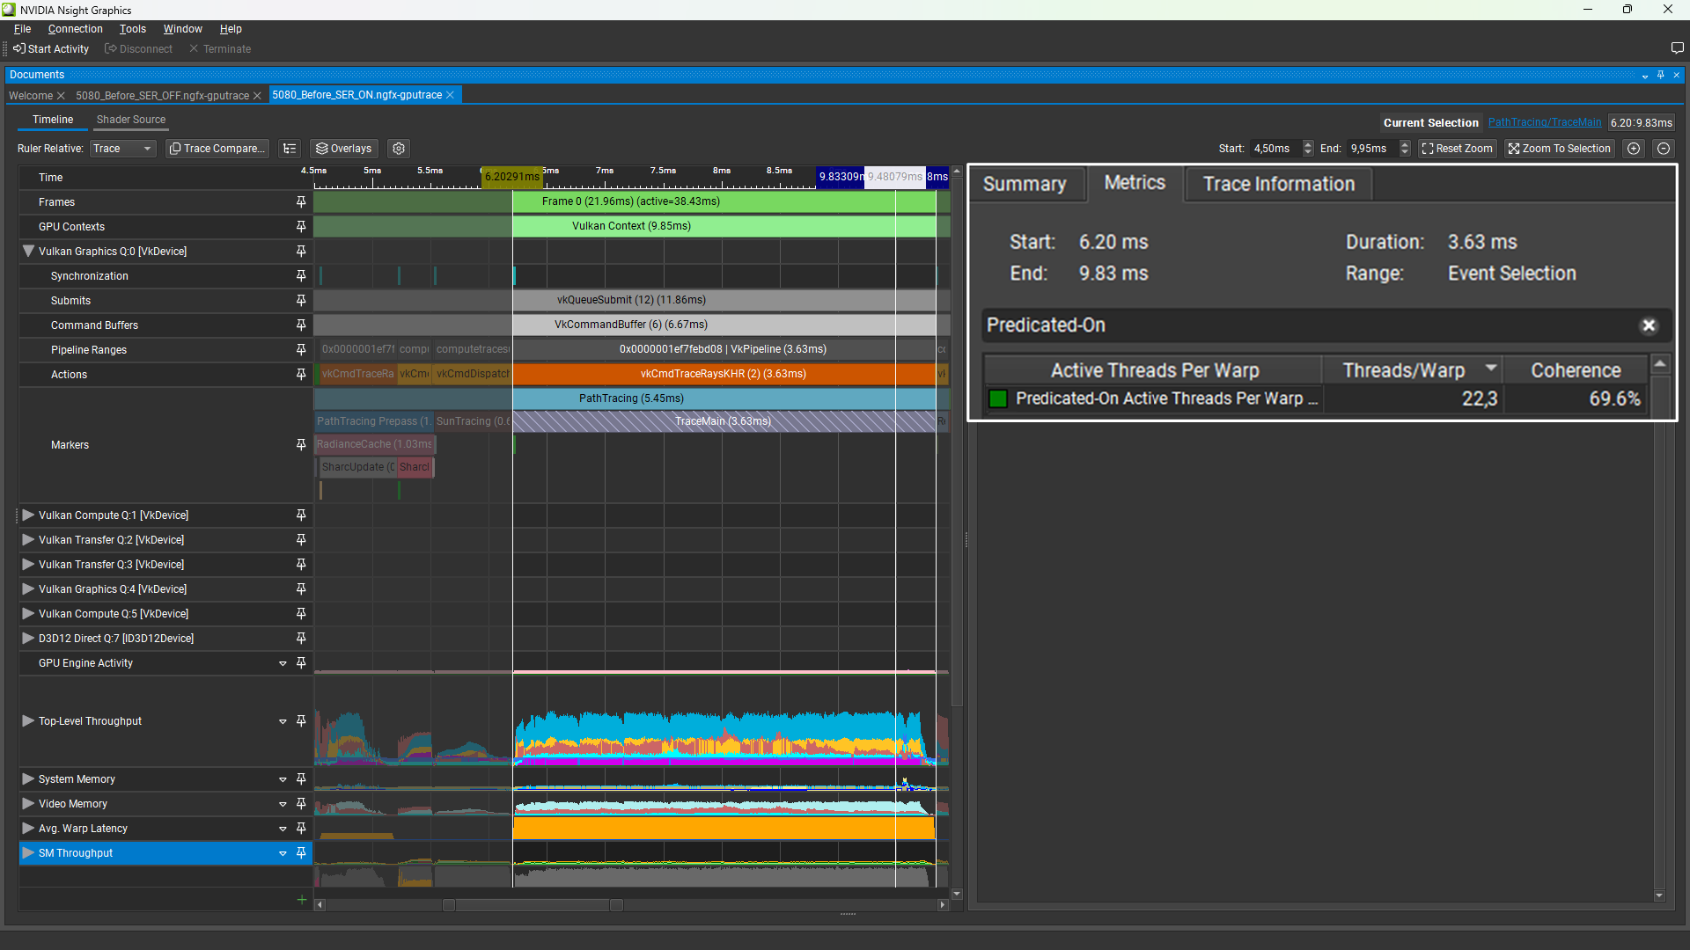
Task: Pin the GPU Contexts row
Action: click(x=301, y=227)
